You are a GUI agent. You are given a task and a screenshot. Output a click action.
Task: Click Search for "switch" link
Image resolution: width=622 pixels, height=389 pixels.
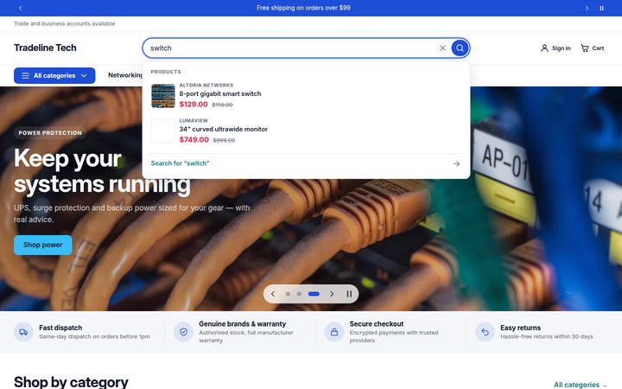coord(180,163)
